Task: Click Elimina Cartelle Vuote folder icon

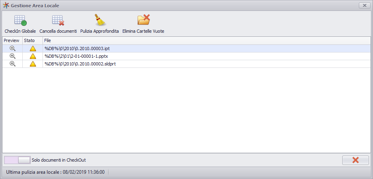Action: [143, 20]
